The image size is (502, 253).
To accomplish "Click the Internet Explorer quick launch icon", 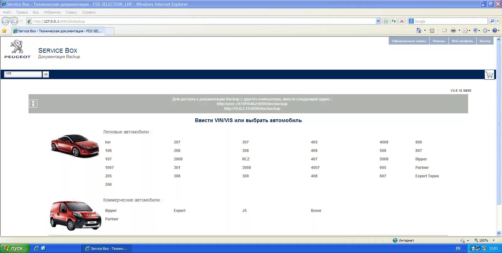I will [36, 248].
